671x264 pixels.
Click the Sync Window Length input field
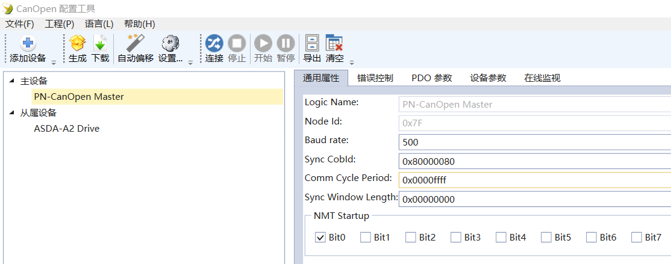pyautogui.click(x=534, y=199)
